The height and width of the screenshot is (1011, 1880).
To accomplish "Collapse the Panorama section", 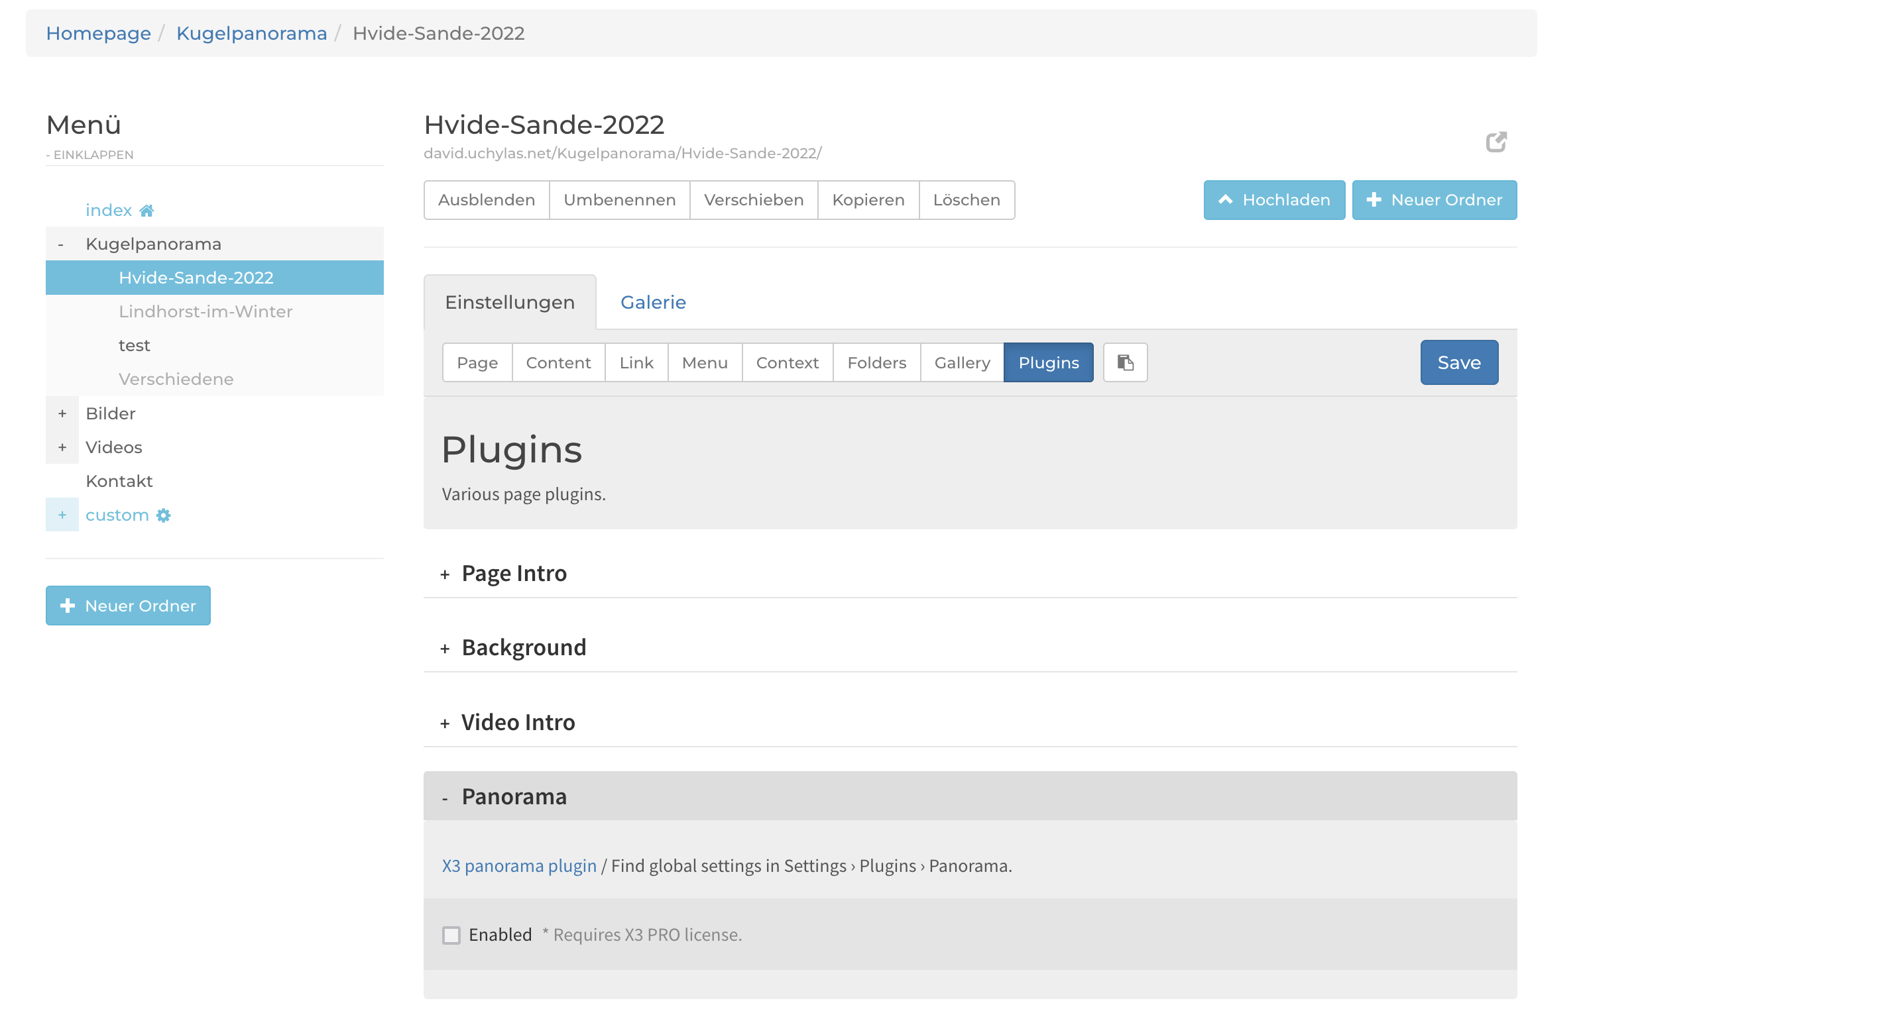I will (970, 796).
